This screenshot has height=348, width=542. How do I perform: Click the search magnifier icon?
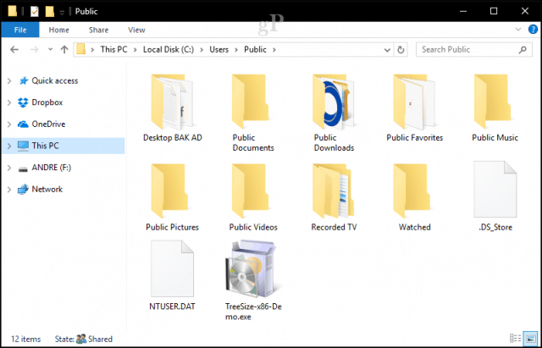pyautogui.click(x=523, y=50)
